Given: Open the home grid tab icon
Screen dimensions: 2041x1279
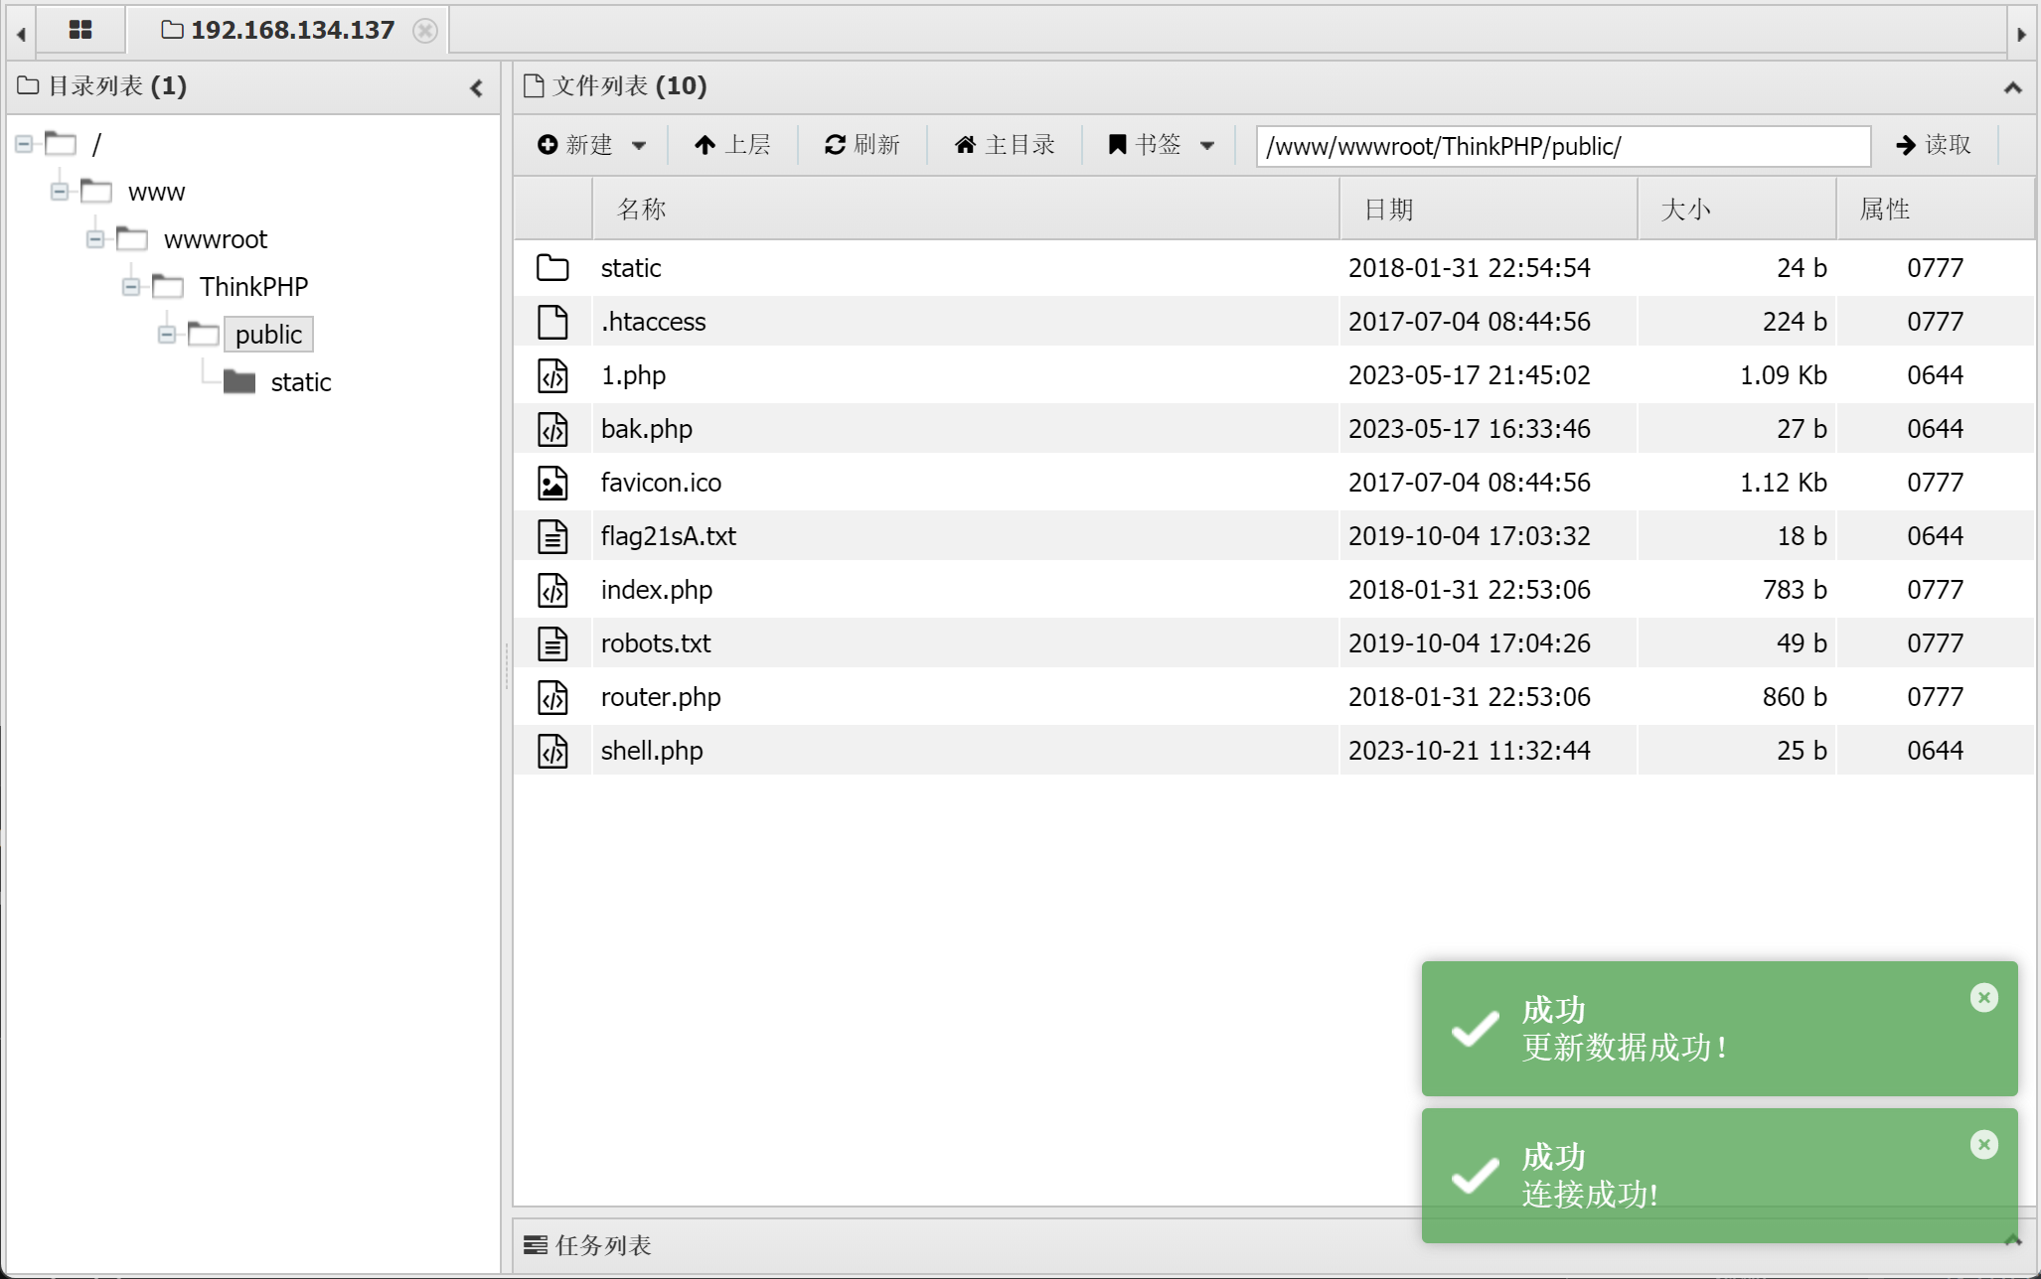Looking at the screenshot, I should 80,30.
